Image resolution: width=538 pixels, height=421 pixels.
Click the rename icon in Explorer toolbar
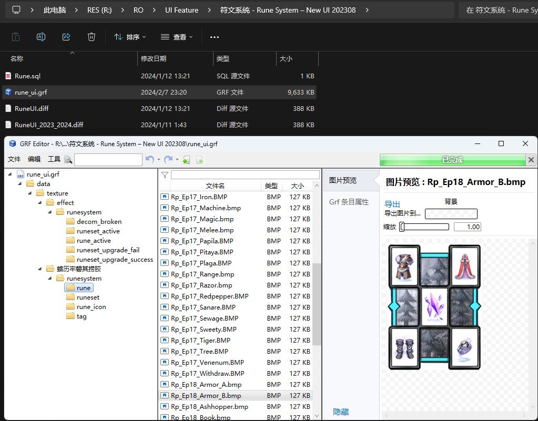[x=41, y=37]
